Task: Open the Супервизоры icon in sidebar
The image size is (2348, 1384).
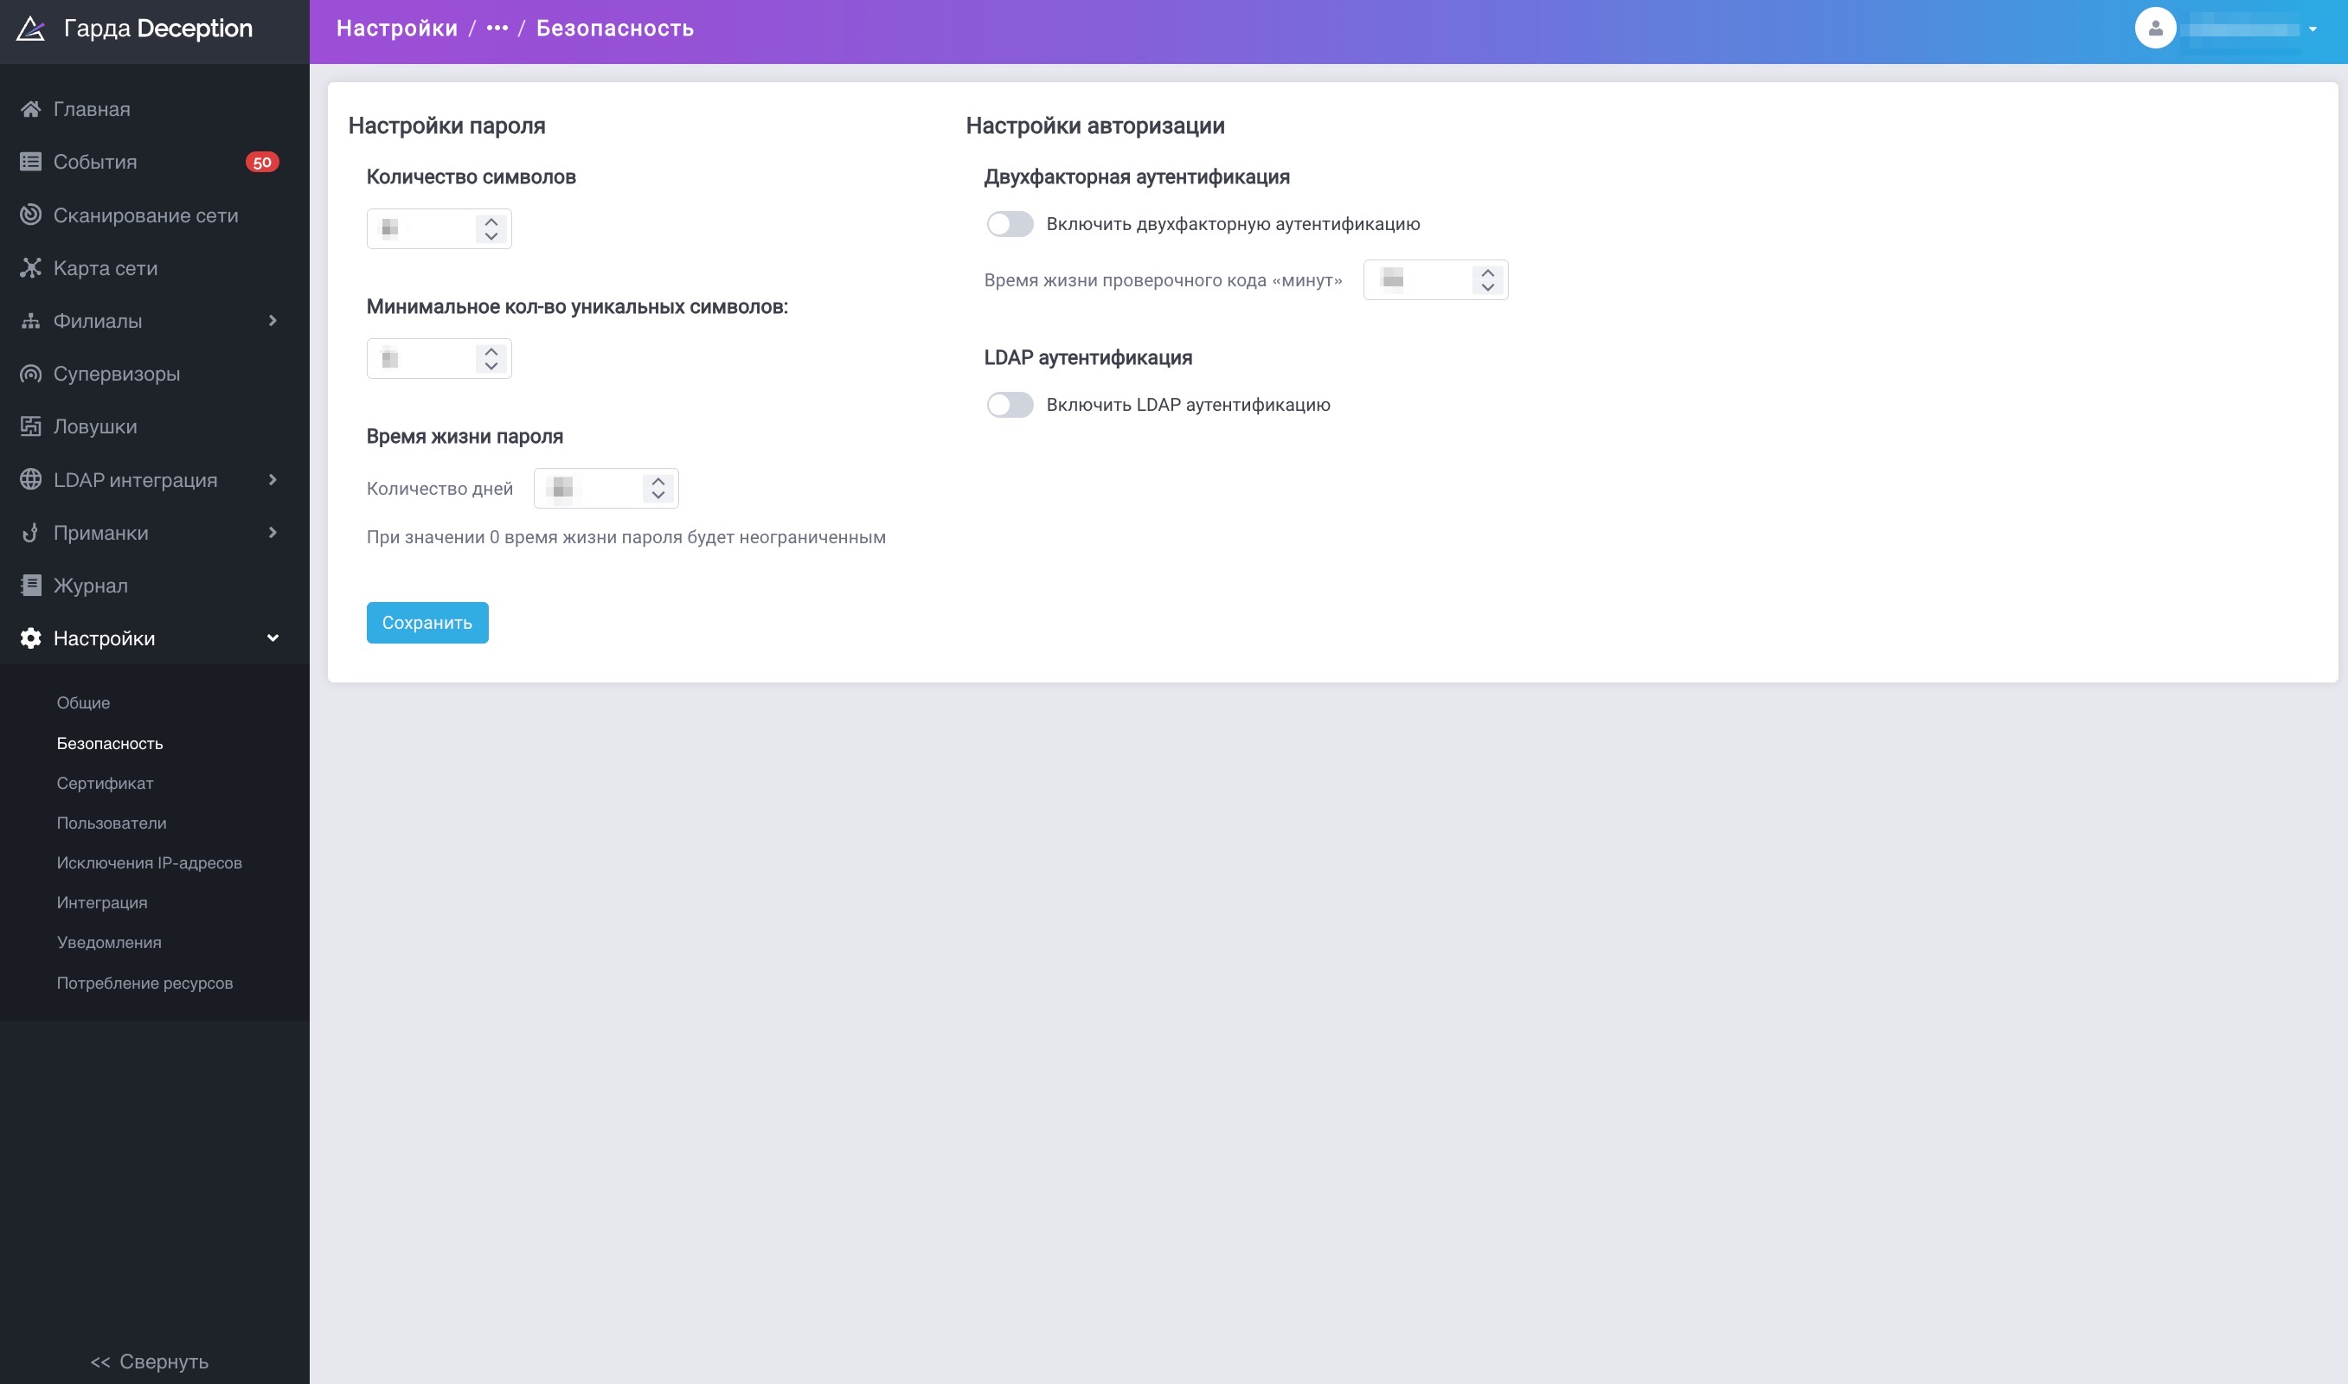Action: coord(31,374)
